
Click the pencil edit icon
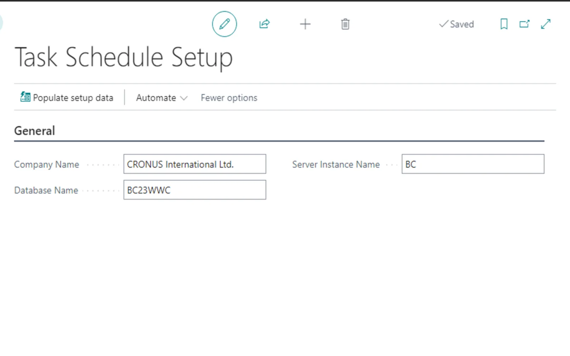[x=224, y=24]
